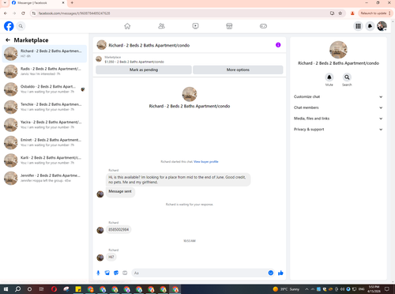Attach a file with photo icon
Screen dimensions: 395x294
(x=107, y=273)
